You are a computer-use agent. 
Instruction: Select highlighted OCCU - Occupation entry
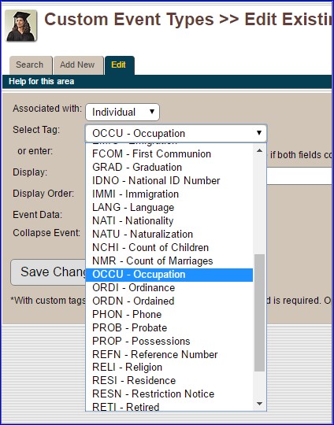point(169,275)
